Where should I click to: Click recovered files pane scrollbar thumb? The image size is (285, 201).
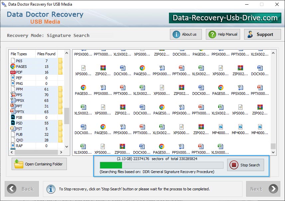273,146
